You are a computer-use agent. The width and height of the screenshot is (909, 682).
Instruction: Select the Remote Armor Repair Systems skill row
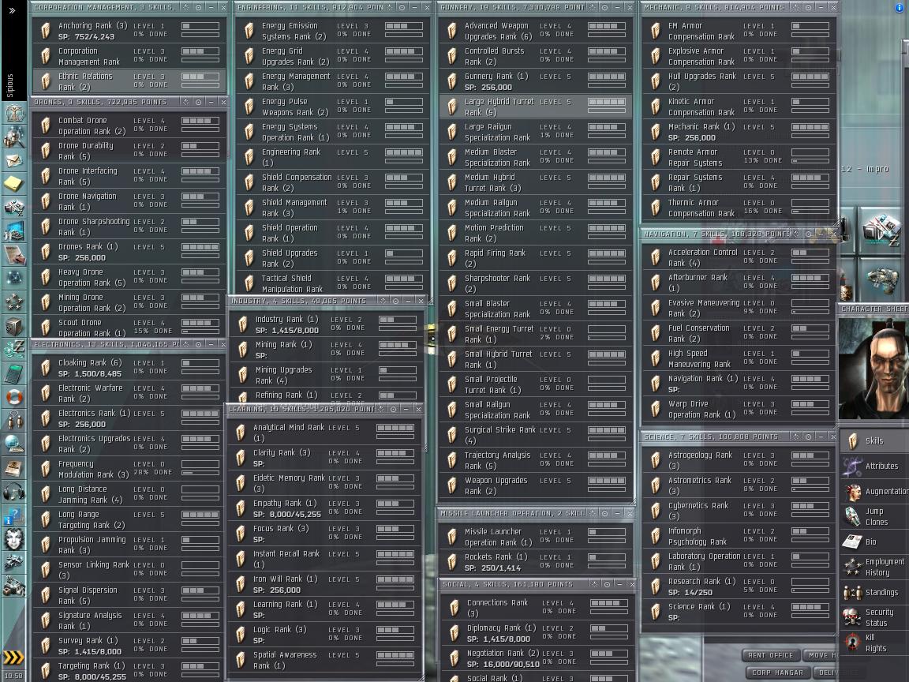tap(739, 158)
